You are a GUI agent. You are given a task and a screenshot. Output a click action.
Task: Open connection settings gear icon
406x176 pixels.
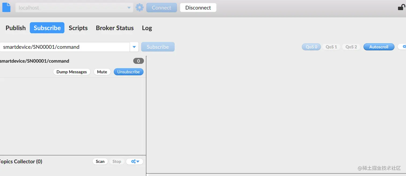140,7
